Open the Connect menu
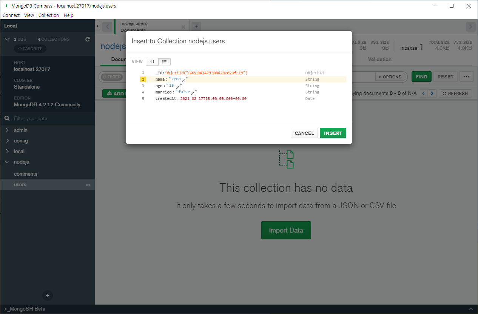This screenshot has width=478, height=314. point(11,15)
